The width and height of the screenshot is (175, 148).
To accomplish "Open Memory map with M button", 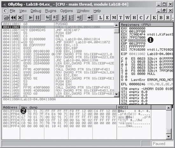I will tap(114, 17).
